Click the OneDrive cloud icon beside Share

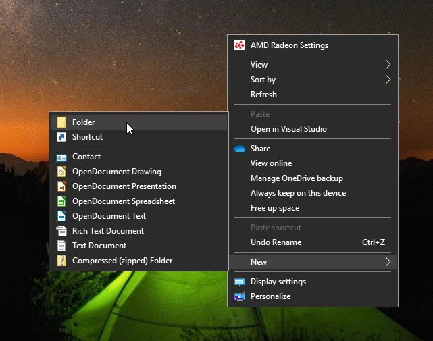coord(239,149)
